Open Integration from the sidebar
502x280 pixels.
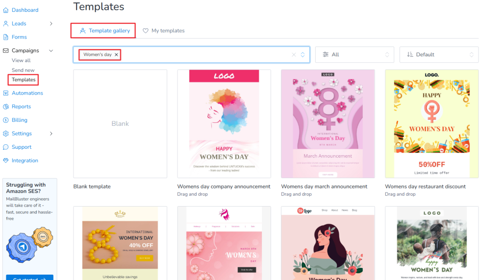(x=25, y=161)
